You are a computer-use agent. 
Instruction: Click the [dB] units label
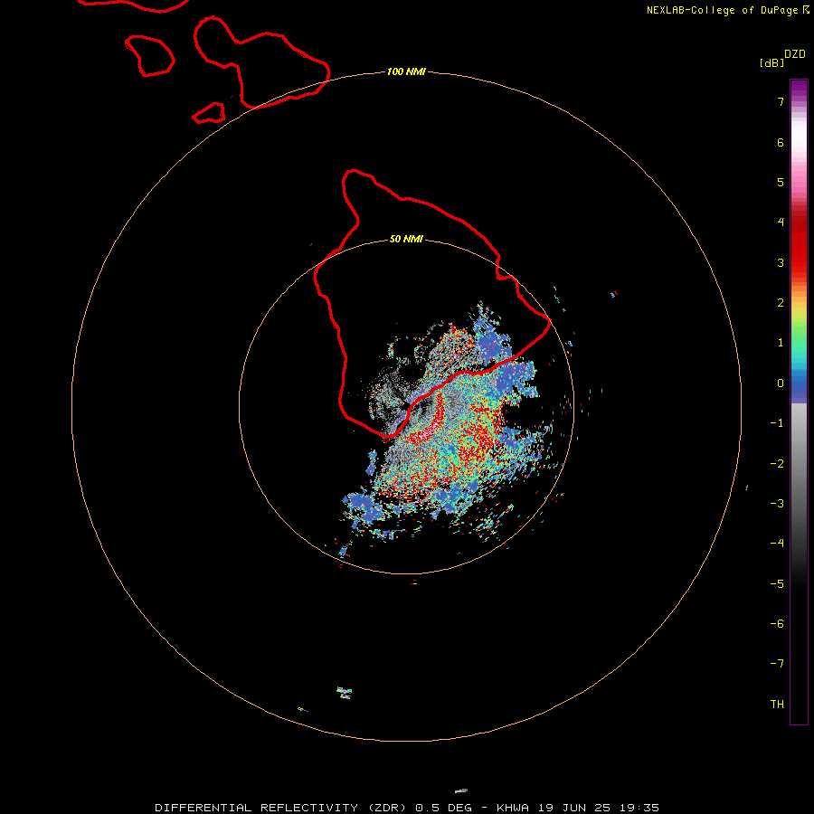[772, 62]
